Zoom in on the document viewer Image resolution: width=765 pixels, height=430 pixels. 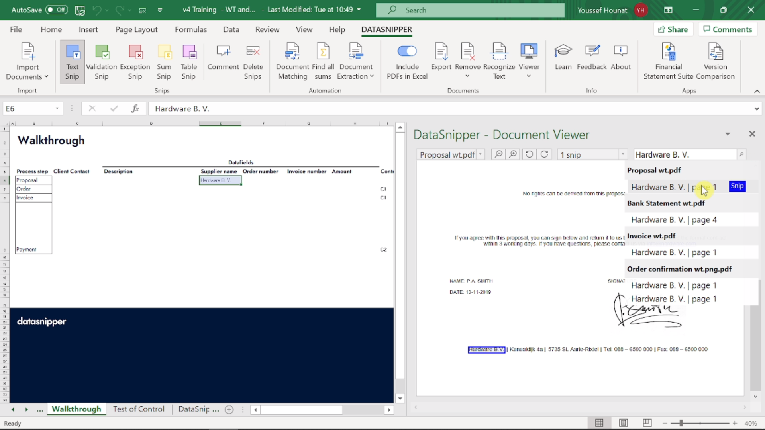click(514, 154)
